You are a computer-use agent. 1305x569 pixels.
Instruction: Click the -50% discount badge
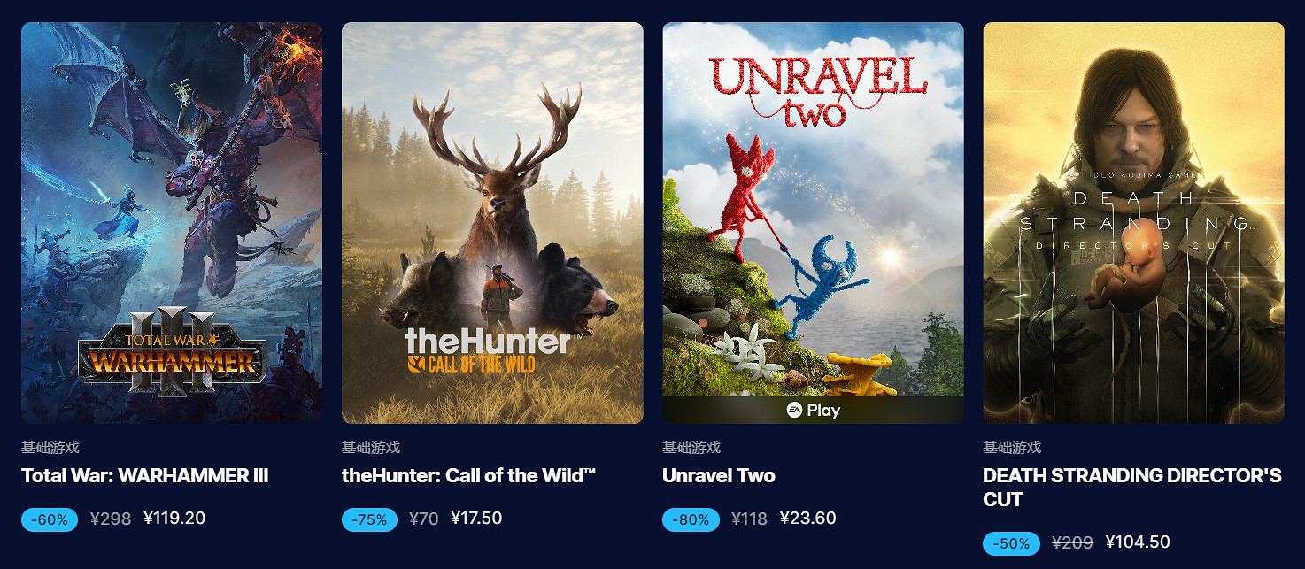[x=1011, y=543]
